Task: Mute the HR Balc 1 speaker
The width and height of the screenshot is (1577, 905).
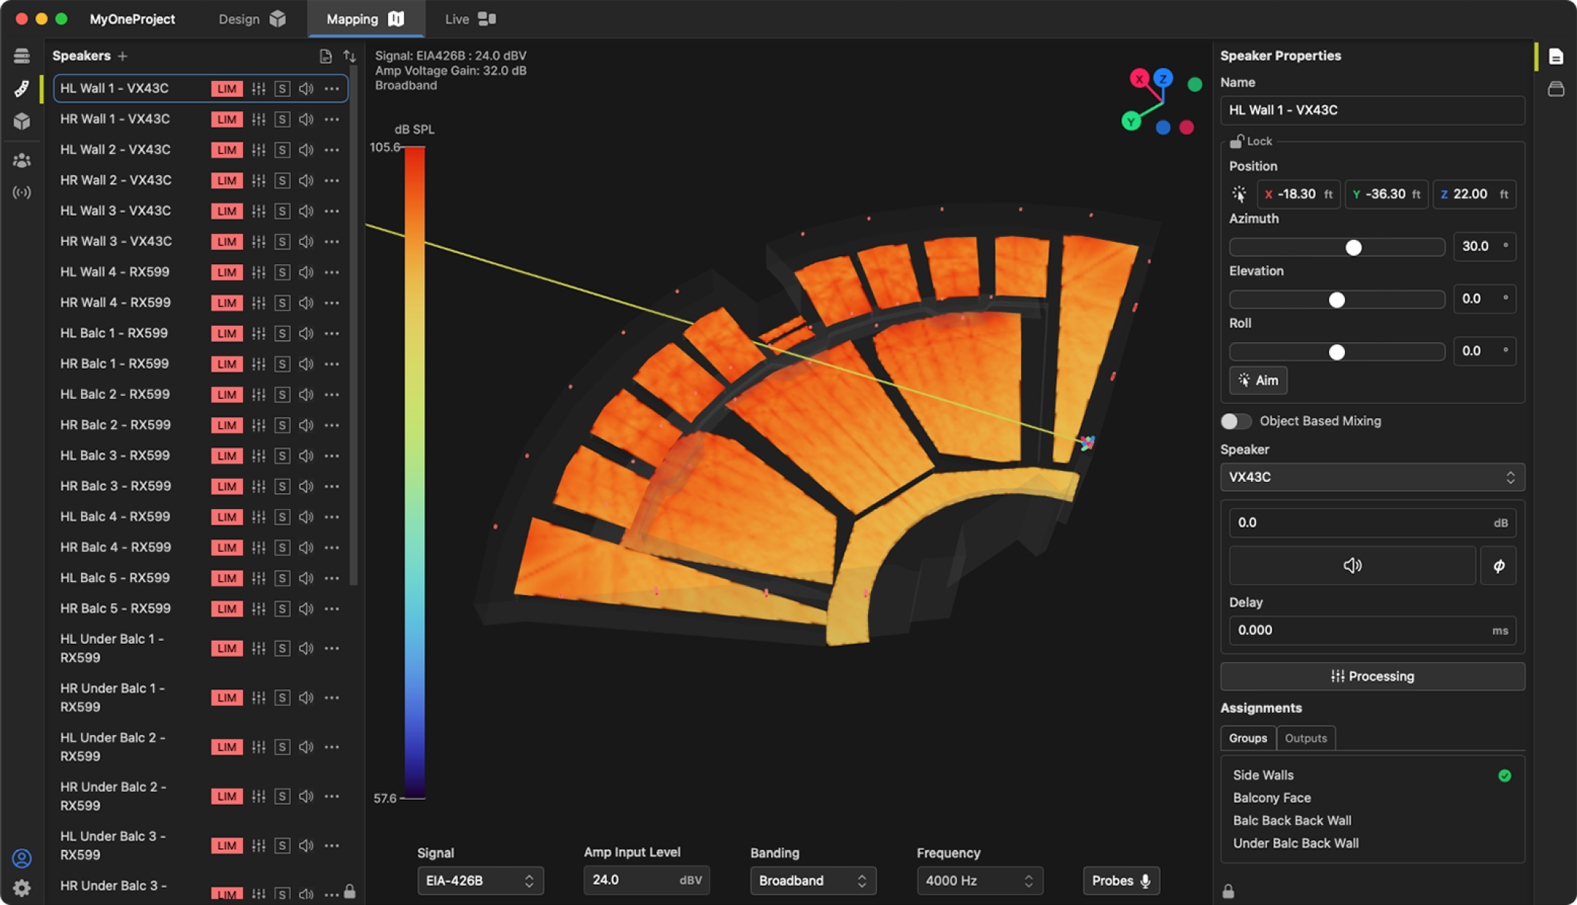Action: [306, 364]
